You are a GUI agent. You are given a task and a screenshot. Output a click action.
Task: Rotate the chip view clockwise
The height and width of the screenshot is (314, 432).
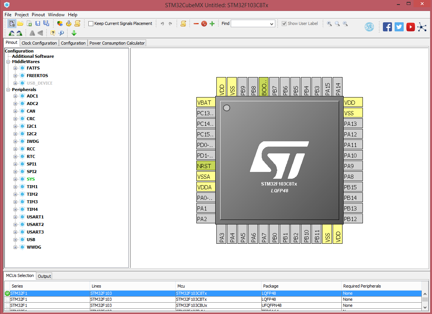(19, 33)
